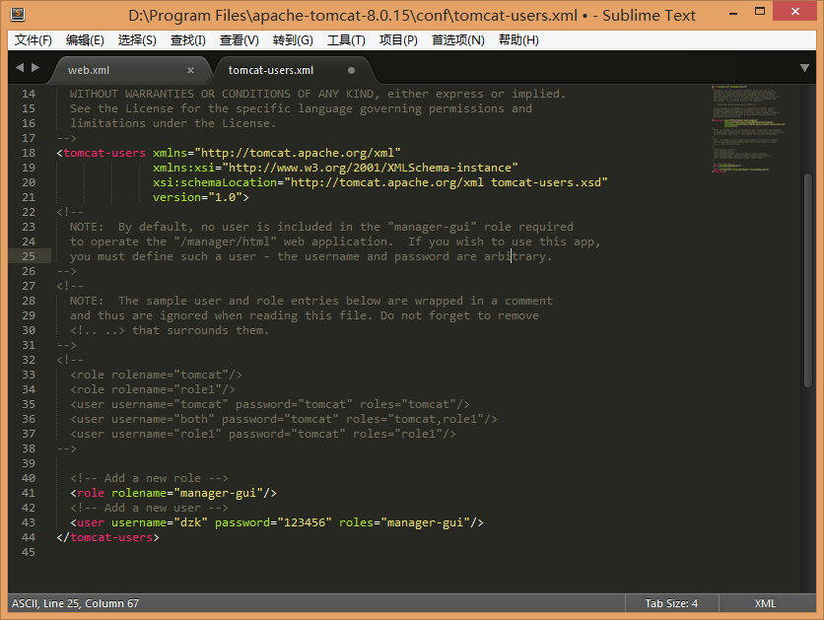Image resolution: width=824 pixels, height=620 pixels.
Task: Click username value "dzk"
Action: point(191,522)
